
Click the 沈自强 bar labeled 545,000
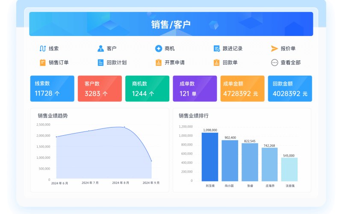(289, 169)
